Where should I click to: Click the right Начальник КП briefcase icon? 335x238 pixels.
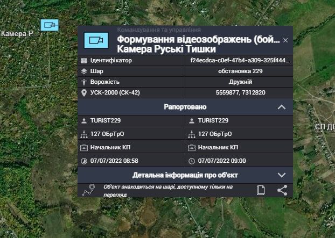192,148
